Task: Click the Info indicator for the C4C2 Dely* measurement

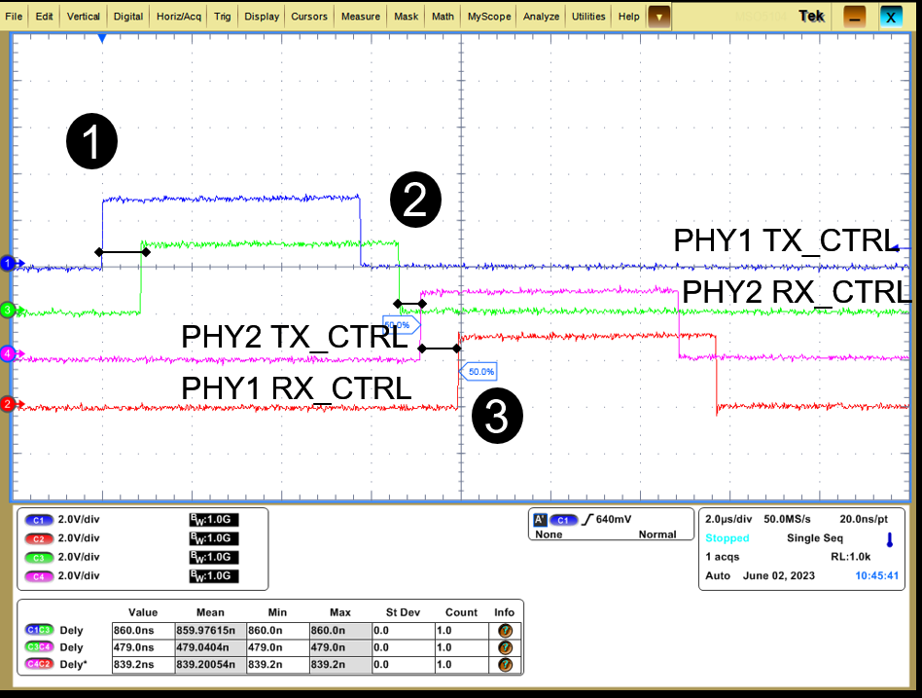Action: 503,666
